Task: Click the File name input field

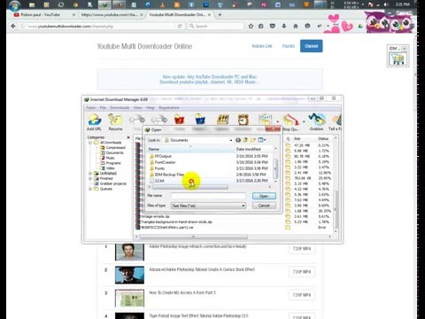Action: [x=208, y=196]
